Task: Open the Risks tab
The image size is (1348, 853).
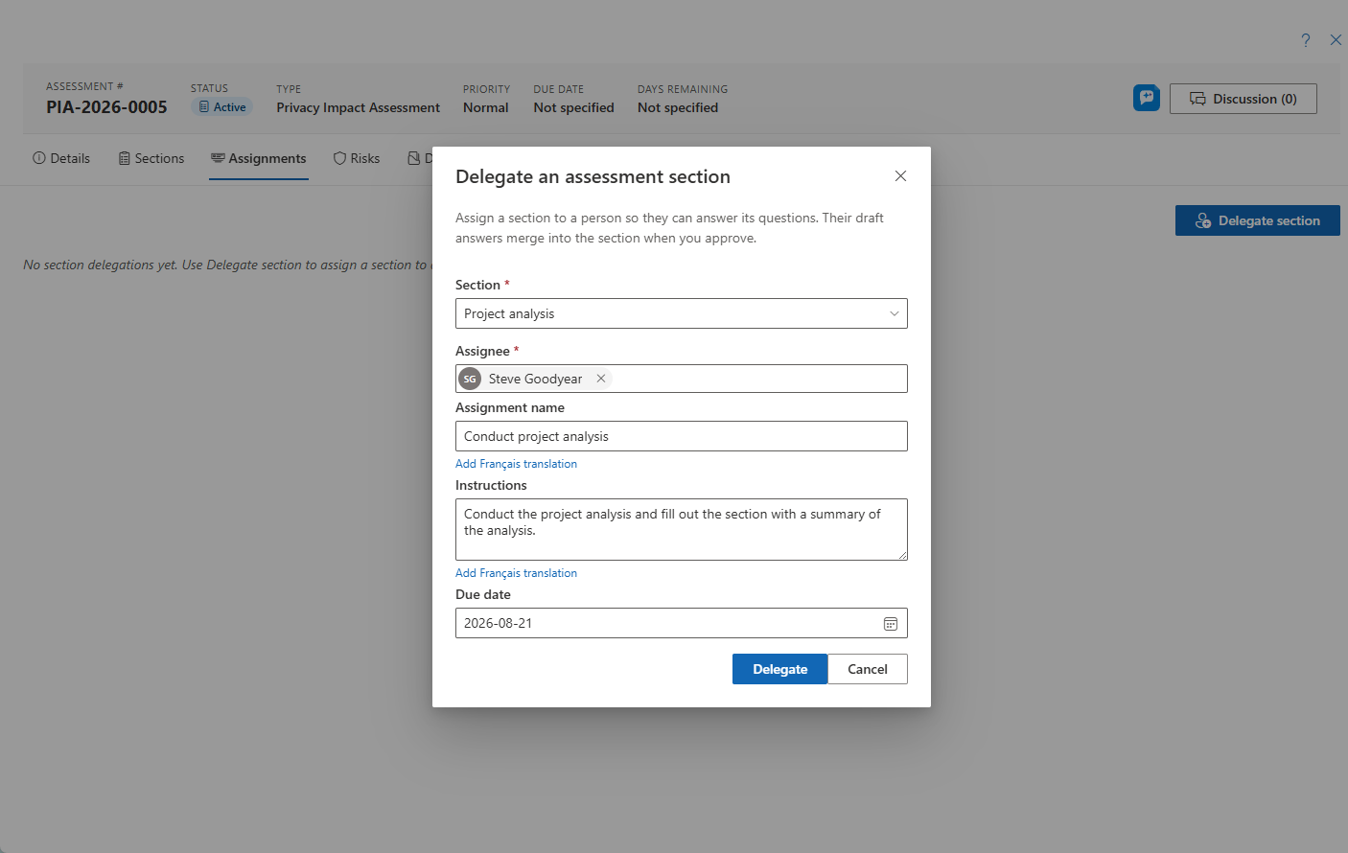Action: 357,158
